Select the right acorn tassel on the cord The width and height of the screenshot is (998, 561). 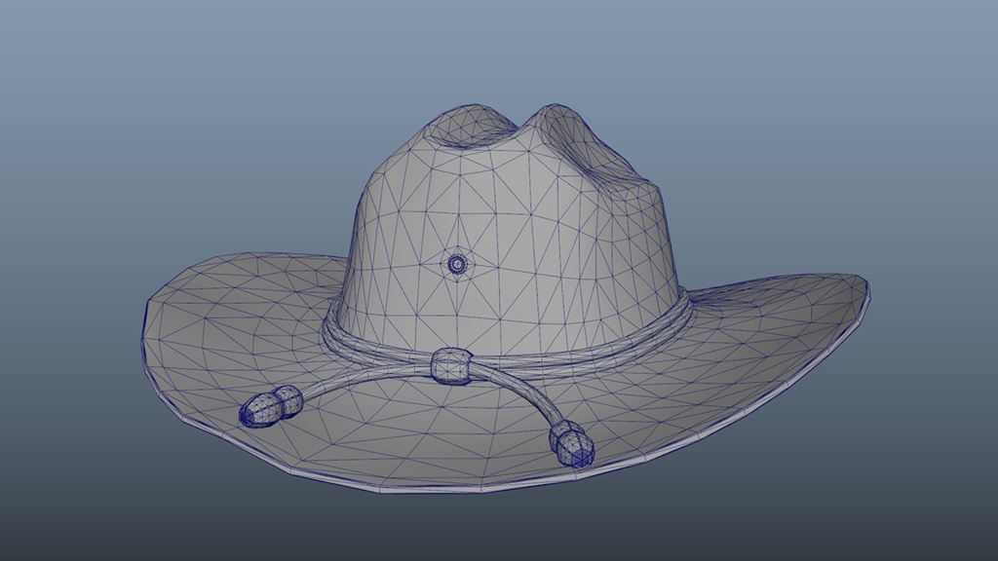(x=571, y=444)
